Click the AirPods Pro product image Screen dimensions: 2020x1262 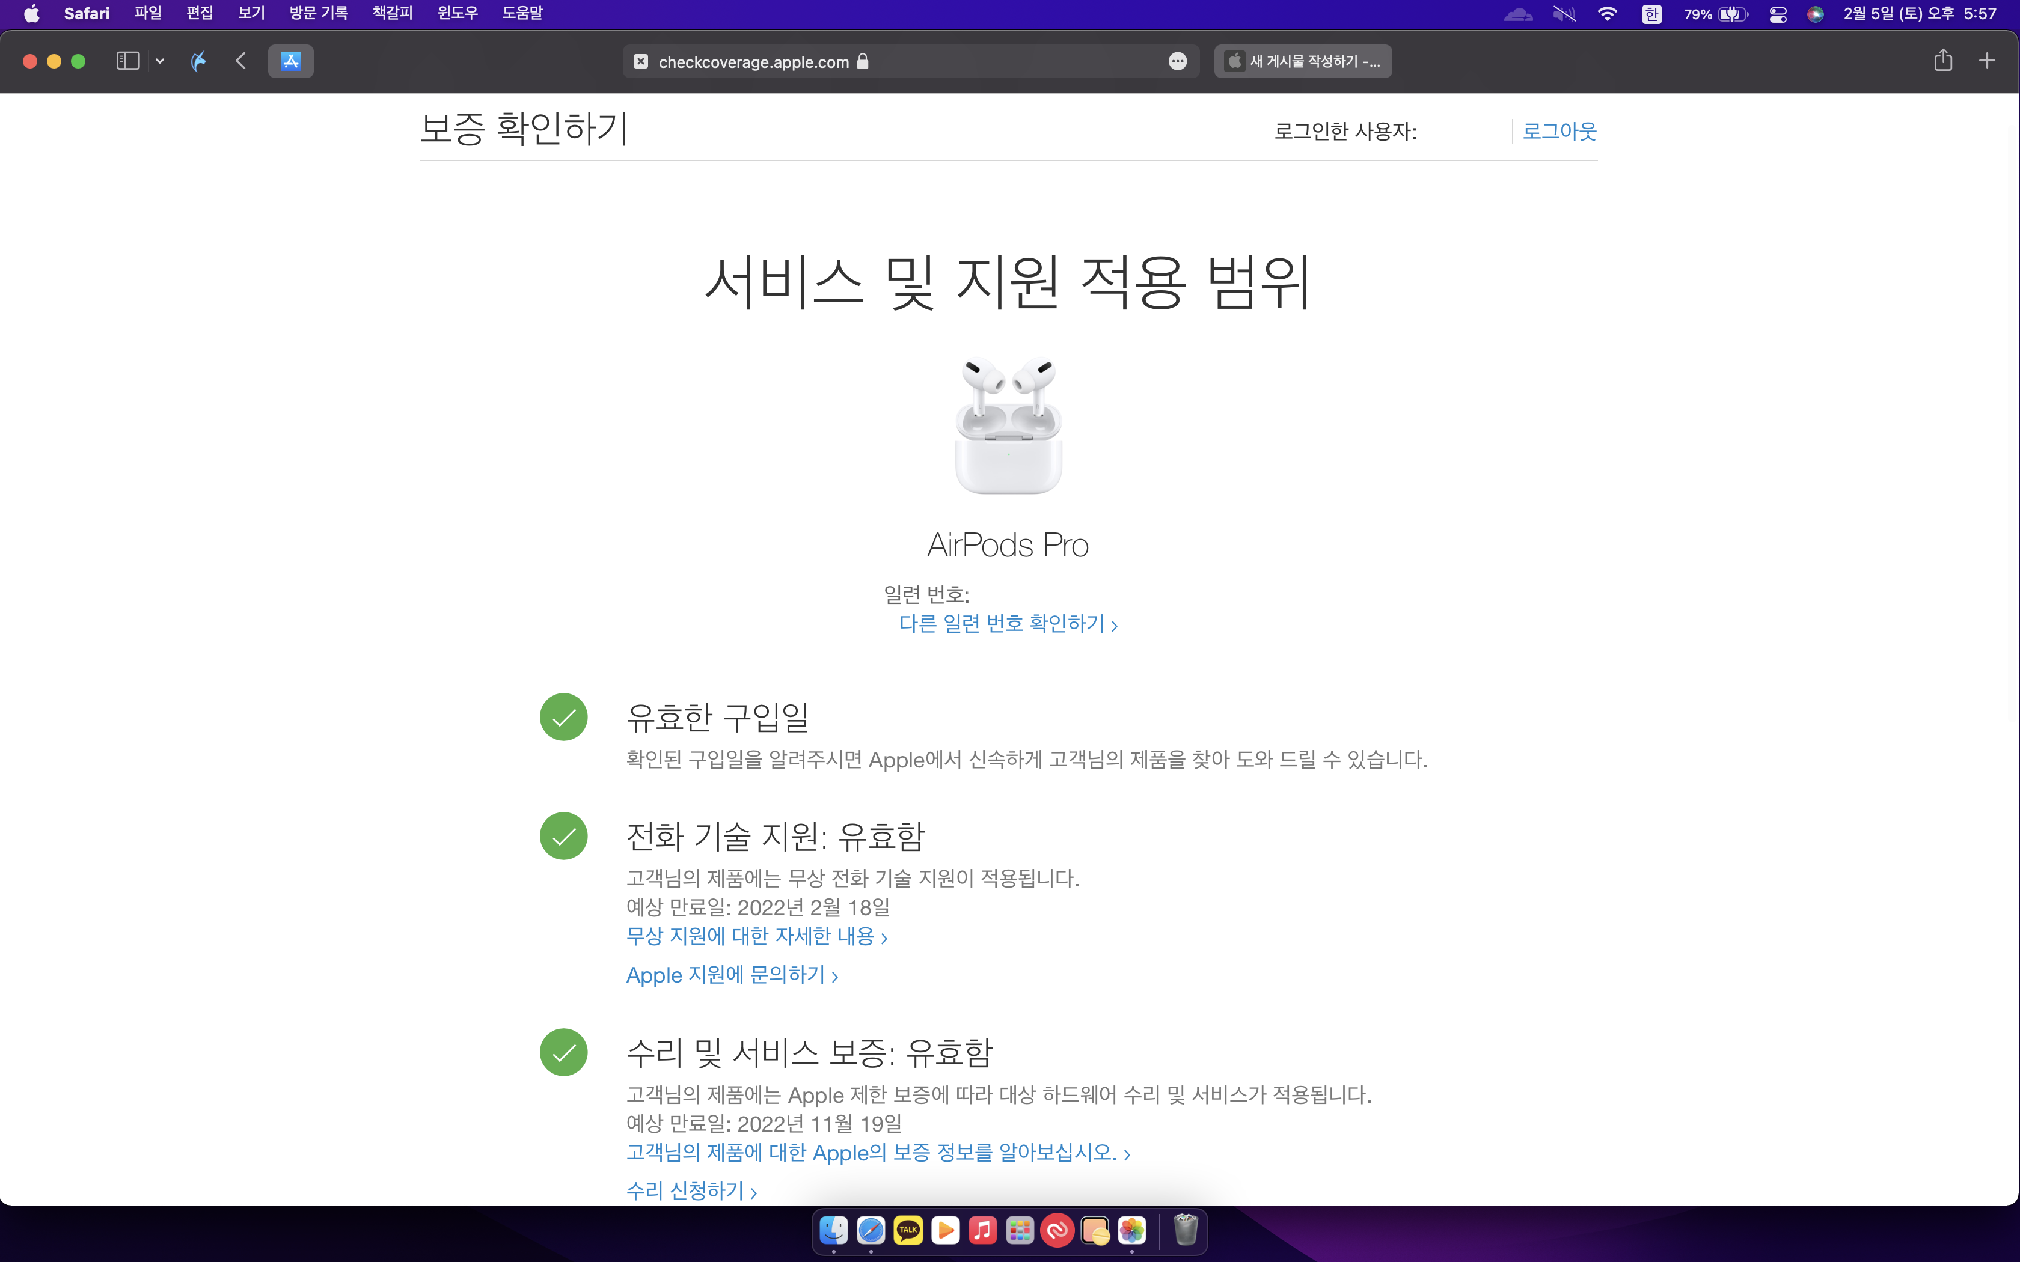[x=1008, y=425]
